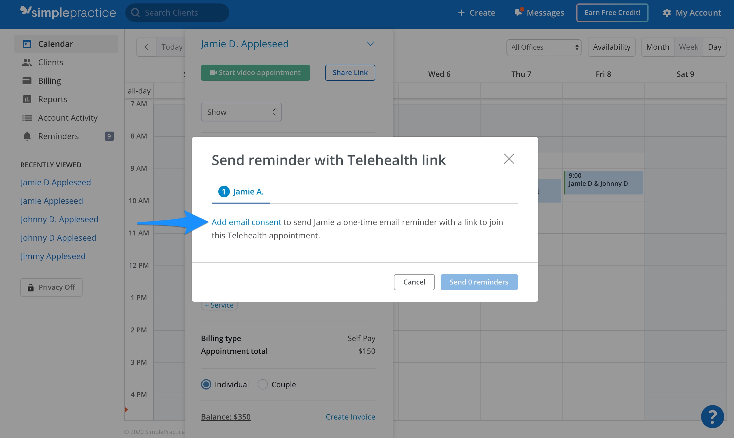Click the Billing sidebar icon
734x438 pixels.
28,80
